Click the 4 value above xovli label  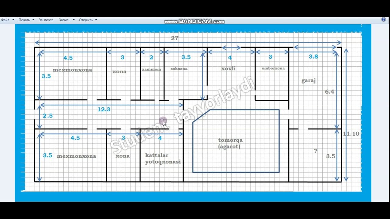click(230, 57)
